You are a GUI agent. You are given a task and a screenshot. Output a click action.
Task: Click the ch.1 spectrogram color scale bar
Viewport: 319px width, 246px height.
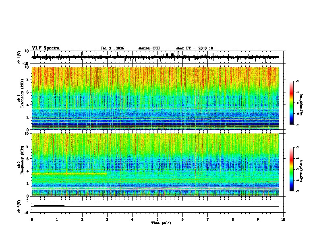[x=292, y=103]
